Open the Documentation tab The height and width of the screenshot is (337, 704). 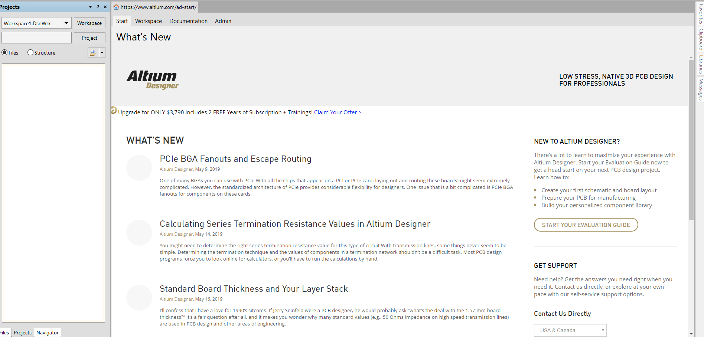(189, 21)
